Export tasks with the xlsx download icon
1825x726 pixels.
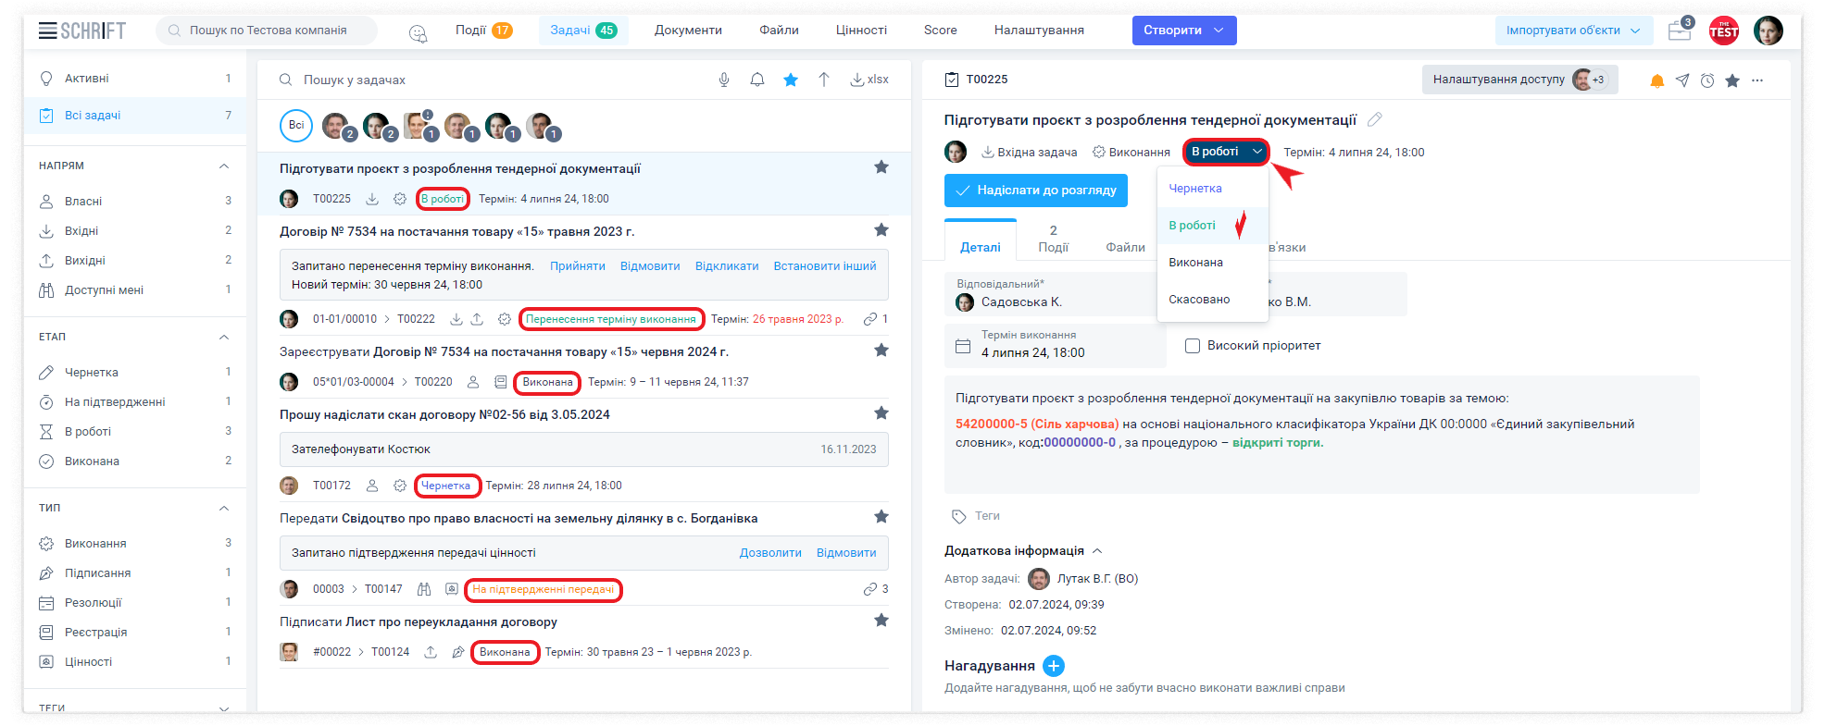[x=869, y=80]
